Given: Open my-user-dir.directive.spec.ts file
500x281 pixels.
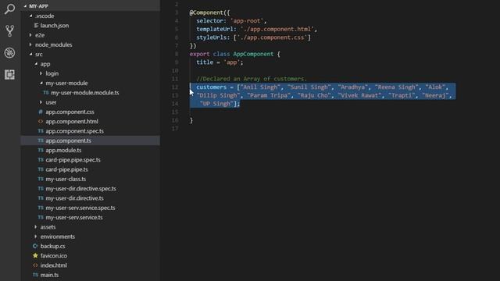Looking at the screenshot, I should (80, 189).
